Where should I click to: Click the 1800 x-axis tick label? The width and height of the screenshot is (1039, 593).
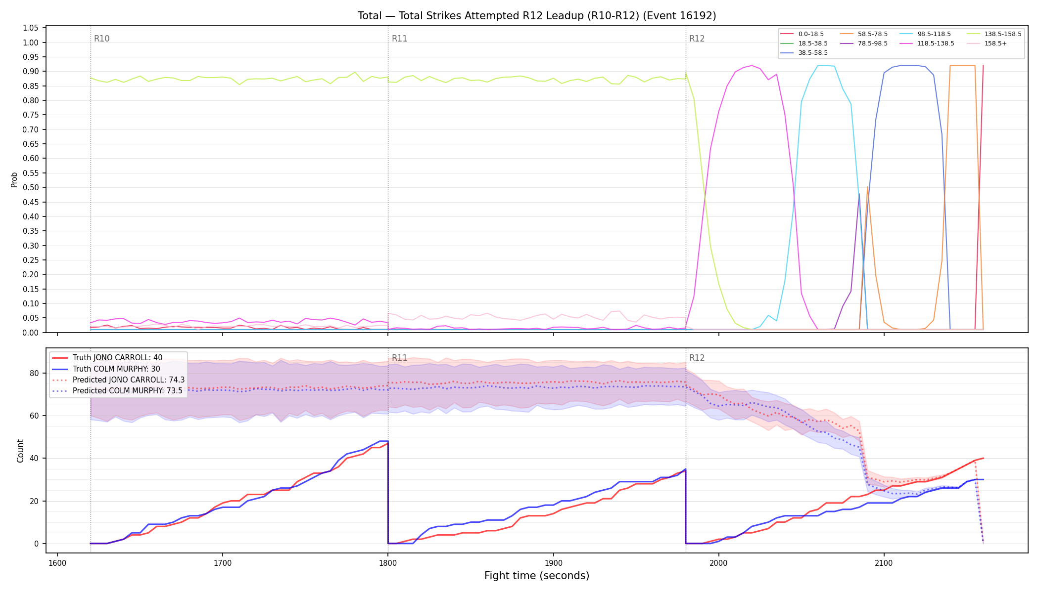387,563
